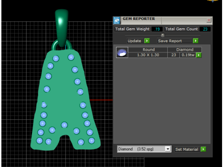This screenshot has width=223, height=167.
Task: Click the 'Diamond' cell in gem report
Action: (184, 50)
